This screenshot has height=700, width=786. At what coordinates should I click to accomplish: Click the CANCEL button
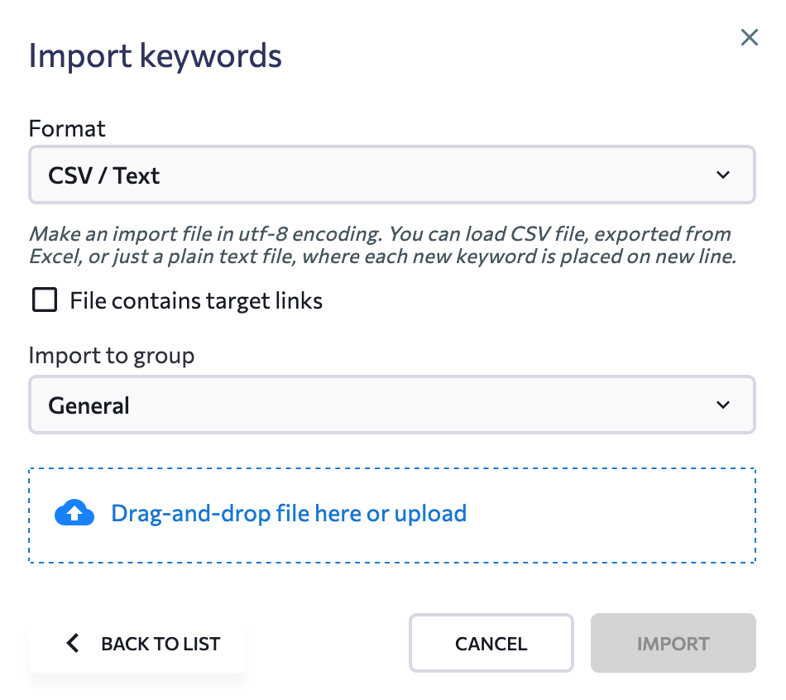[x=491, y=644]
